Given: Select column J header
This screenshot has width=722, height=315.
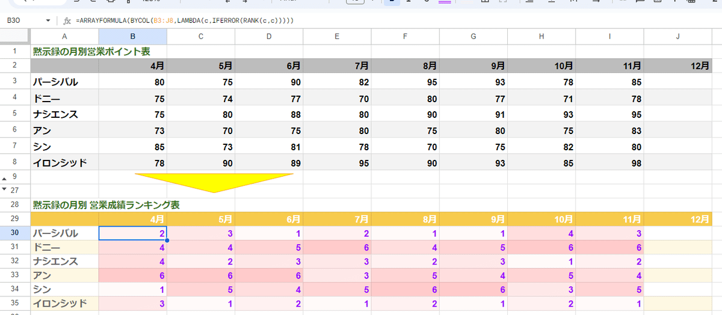Looking at the screenshot, I should (678, 37).
